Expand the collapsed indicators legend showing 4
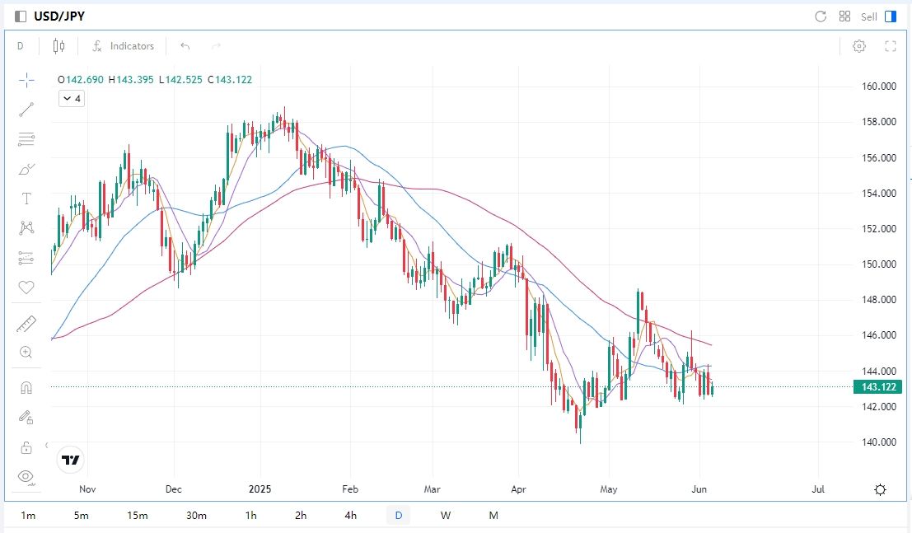 pos(72,99)
